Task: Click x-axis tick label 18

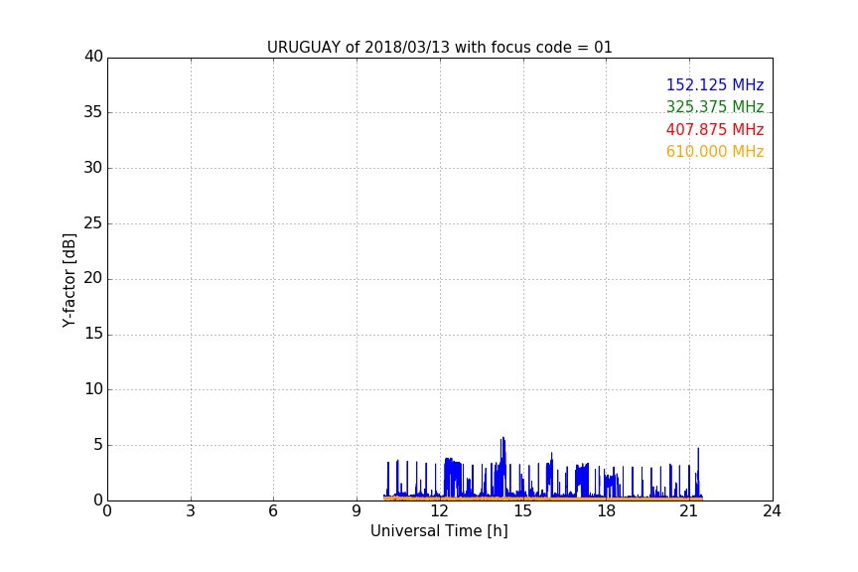Action: click(x=606, y=511)
